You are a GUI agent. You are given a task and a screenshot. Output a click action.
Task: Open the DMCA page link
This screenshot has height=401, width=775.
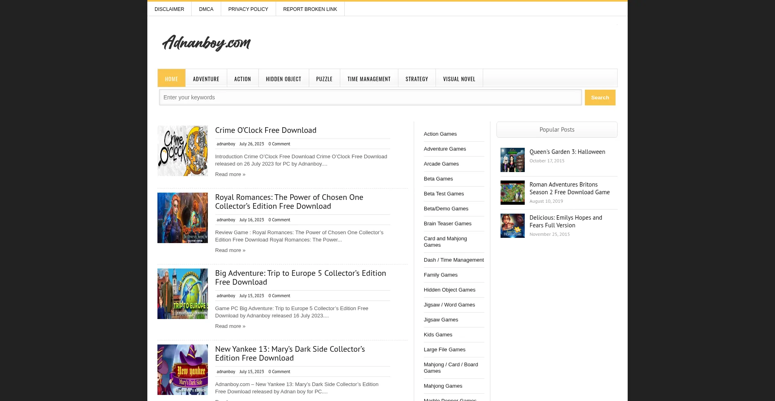(206, 9)
